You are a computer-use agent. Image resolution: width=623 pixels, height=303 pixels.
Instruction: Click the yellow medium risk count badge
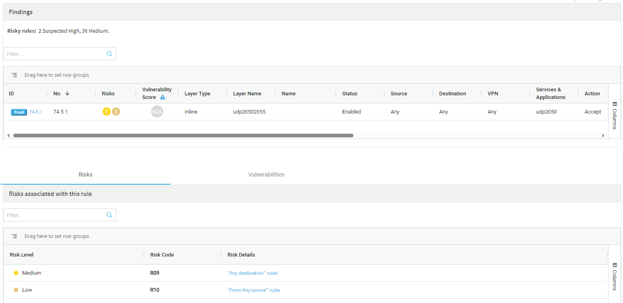coord(106,112)
